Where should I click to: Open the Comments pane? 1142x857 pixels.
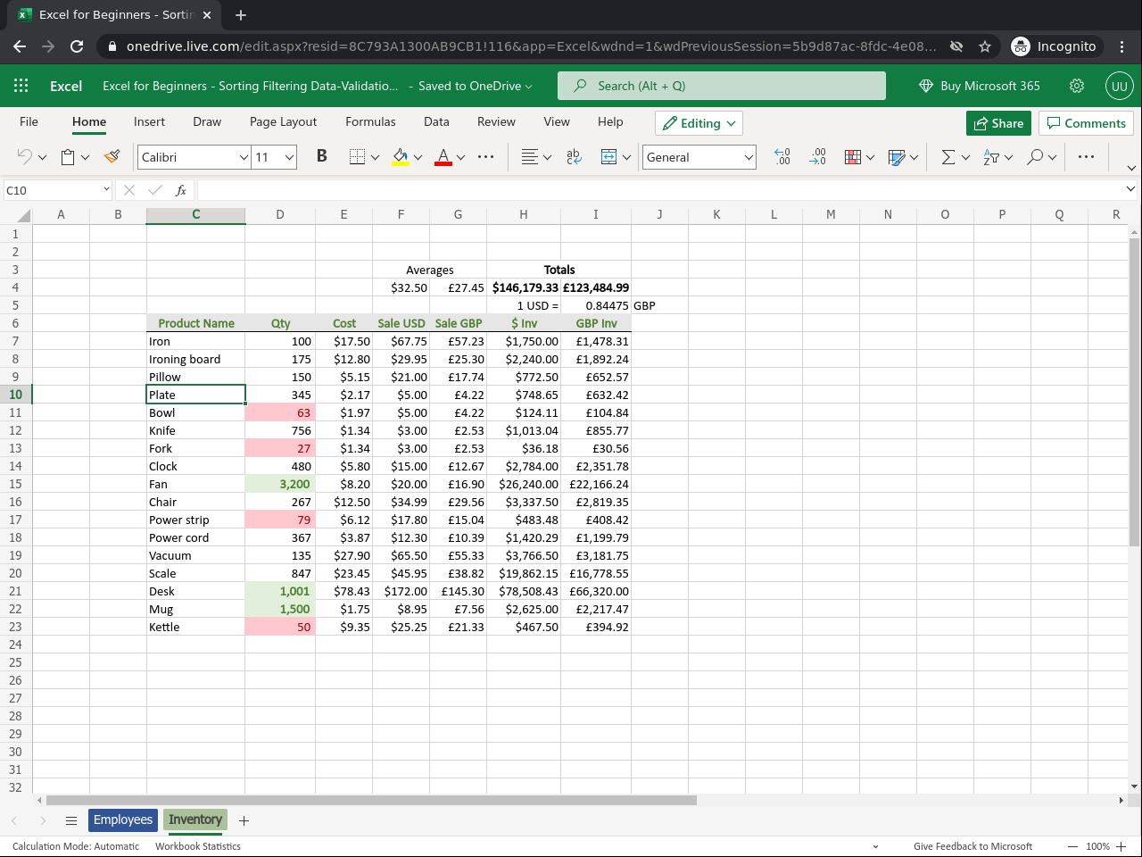point(1086,123)
